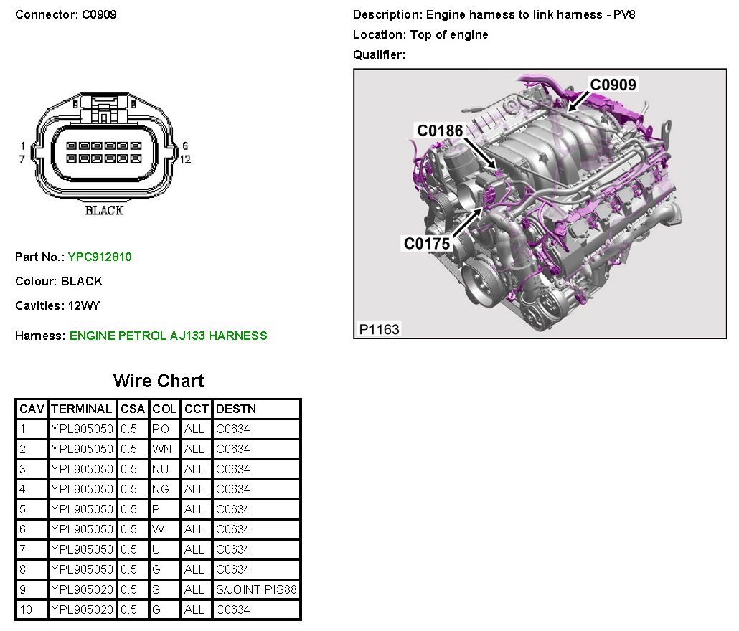Click pin number 6 label on connector diagram

pyautogui.click(x=185, y=146)
